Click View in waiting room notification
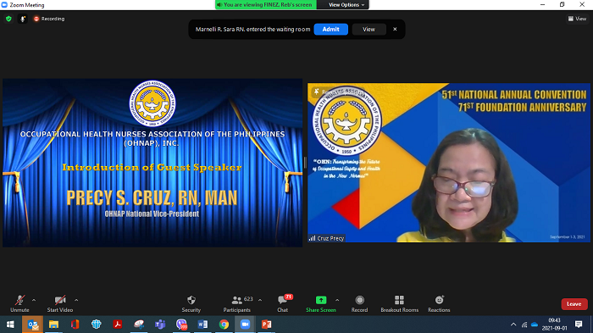 point(369,29)
